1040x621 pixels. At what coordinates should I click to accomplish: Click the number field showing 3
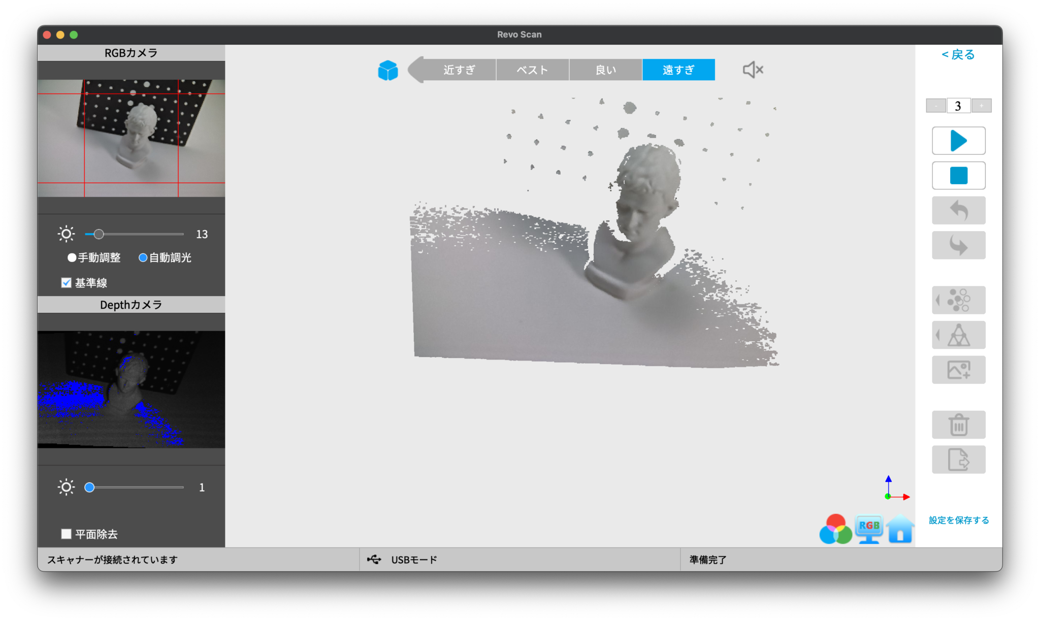pyautogui.click(x=958, y=106)
